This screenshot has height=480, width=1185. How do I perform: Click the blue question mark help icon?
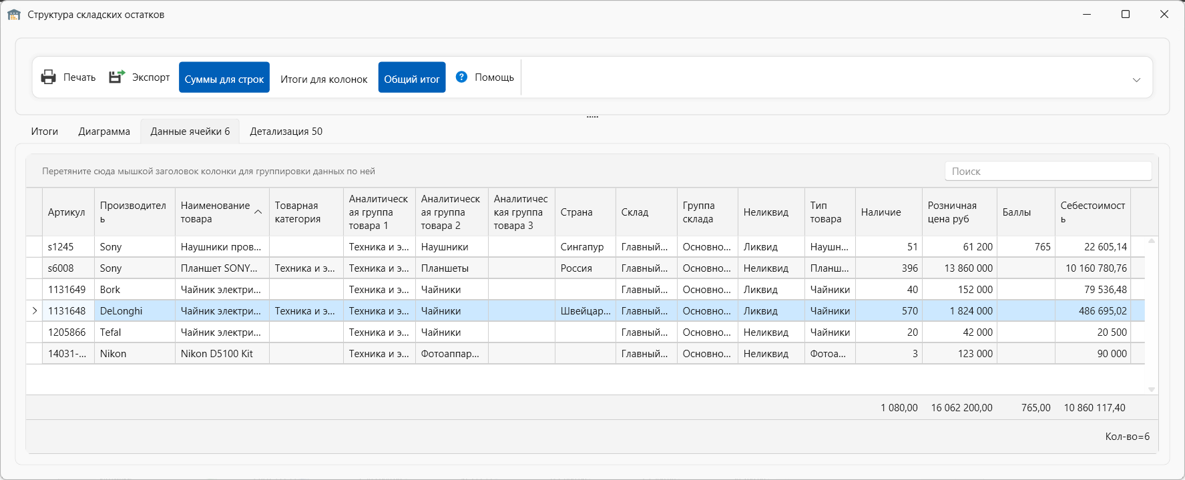pyautogui.click(x=461, y=77)
